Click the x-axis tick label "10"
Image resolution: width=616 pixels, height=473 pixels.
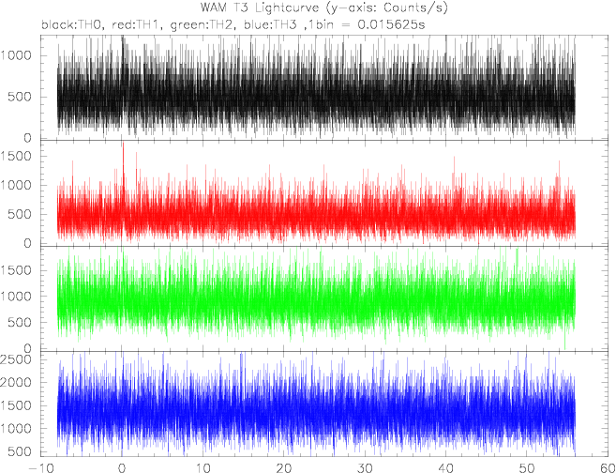(203, 468)
